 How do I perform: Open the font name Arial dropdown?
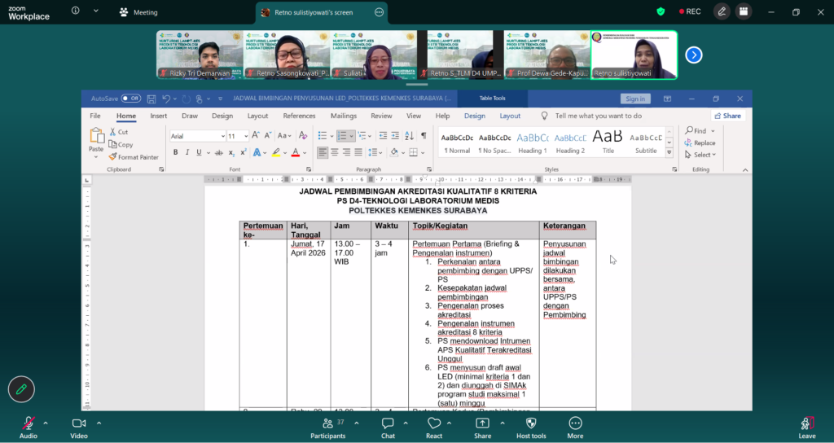pos(222,136)
